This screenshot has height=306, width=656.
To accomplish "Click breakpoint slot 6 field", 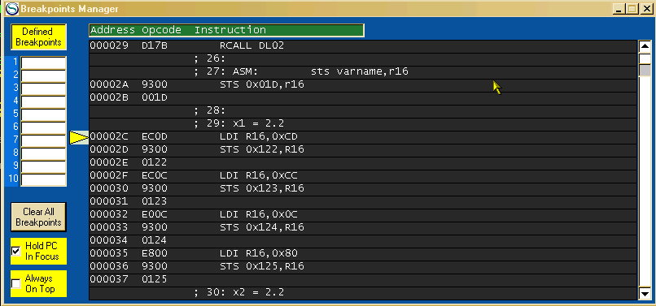I will [43, 127].
